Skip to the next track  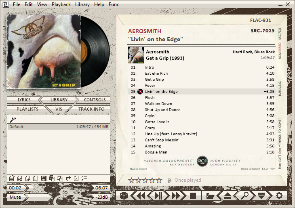[176, 196]
